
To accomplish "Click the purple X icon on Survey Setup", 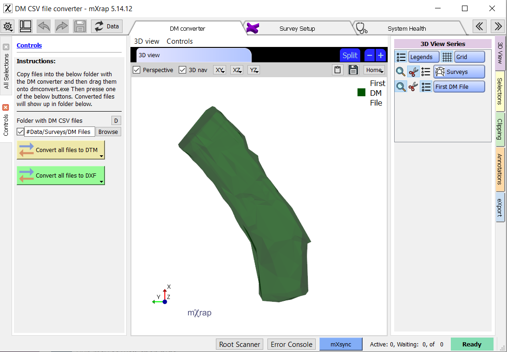I will [x=253, y=28].
